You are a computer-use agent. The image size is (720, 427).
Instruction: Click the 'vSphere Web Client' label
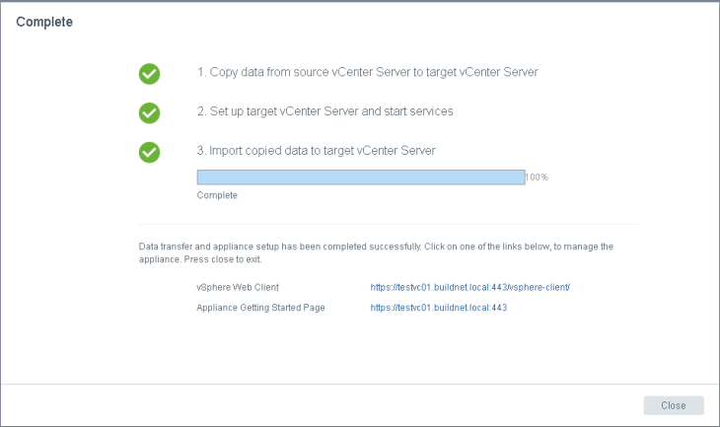[x=238, y=287]
